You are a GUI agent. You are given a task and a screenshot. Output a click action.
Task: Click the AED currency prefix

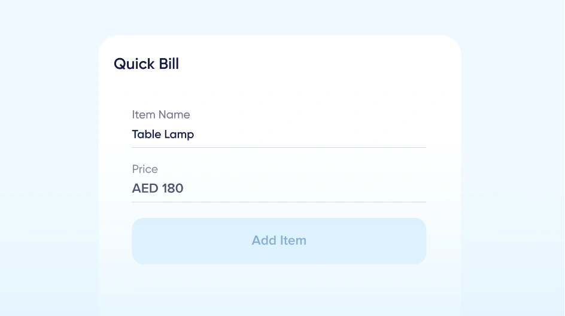pyautogui.click(x=145, y=189)
